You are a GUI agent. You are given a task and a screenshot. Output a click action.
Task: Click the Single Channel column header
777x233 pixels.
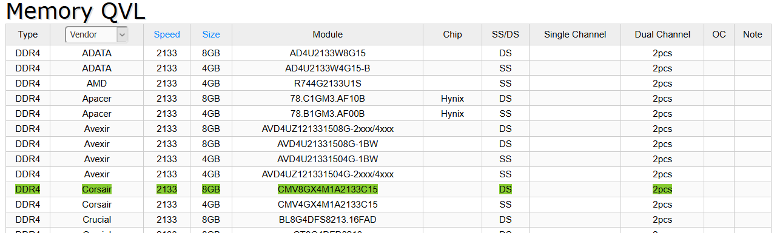coord(575,34)
